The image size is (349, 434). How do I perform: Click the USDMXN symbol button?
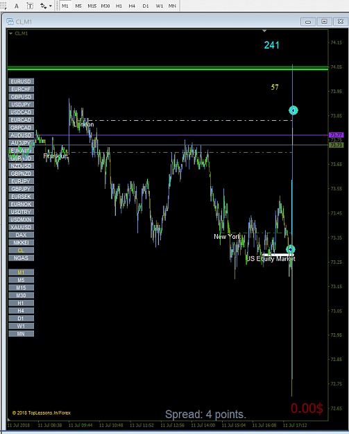click(x=21, y=219)
